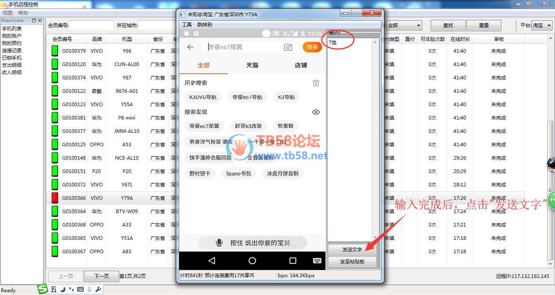
Task: Select 连接记录 in Functions panel
Action: click(x=12, y=51)
